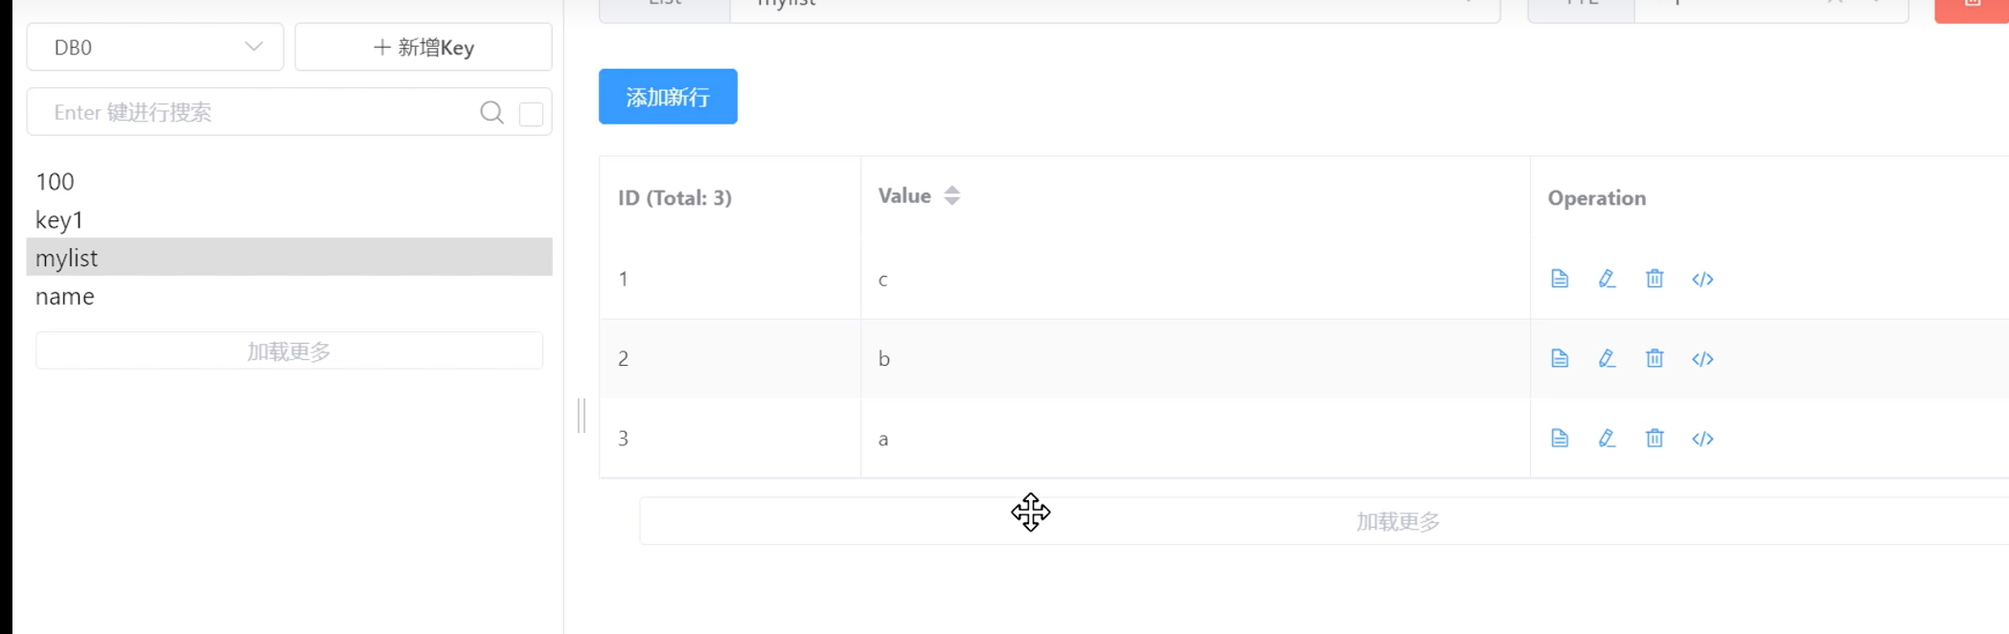Click the edit pencil icon for row 1
Image resolution: width=2009 pixels, height=634 pixels.
pos(1607,279)
